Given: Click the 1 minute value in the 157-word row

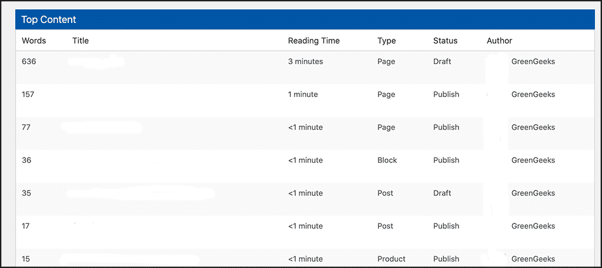Looking at the screenshot, I should coord(303,95).
